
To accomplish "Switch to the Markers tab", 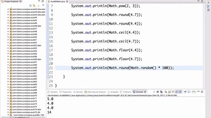I will (52, 92).
